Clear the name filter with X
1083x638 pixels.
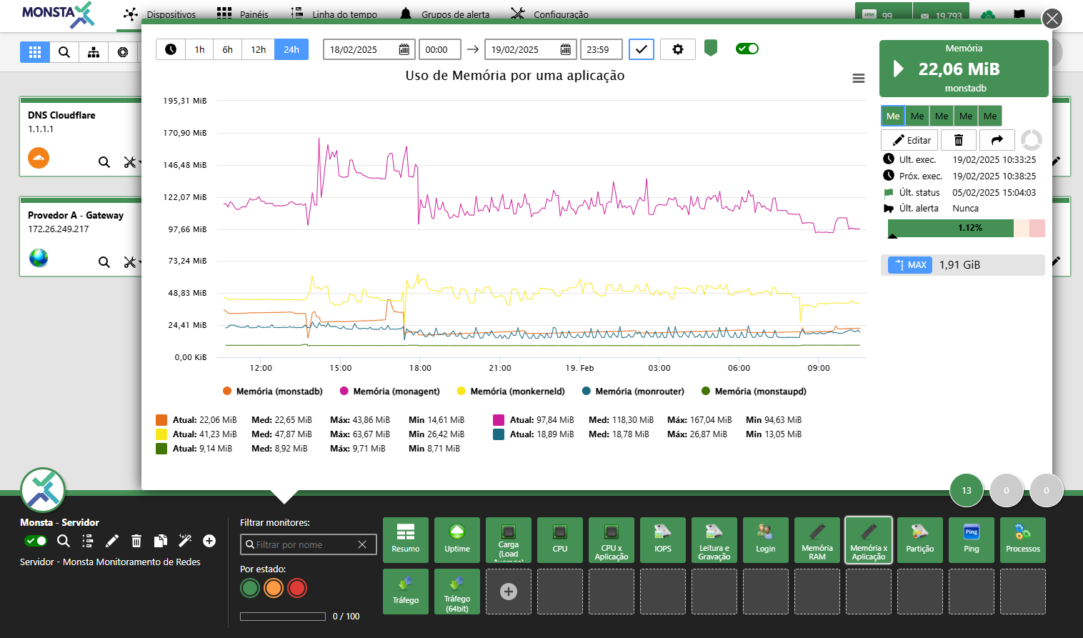pyautogui.click(x=362, y=544)
